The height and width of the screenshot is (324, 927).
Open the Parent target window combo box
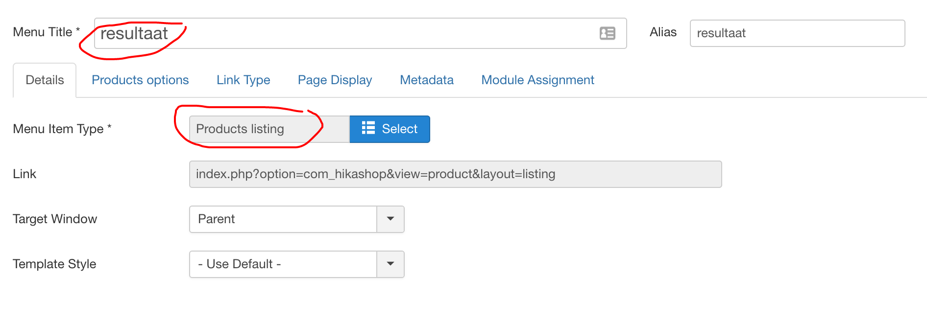coord(283,219)
